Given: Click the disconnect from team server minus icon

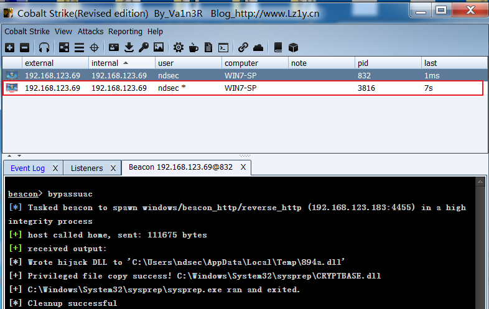Looking at the screenshot, I should coord(25,48).
